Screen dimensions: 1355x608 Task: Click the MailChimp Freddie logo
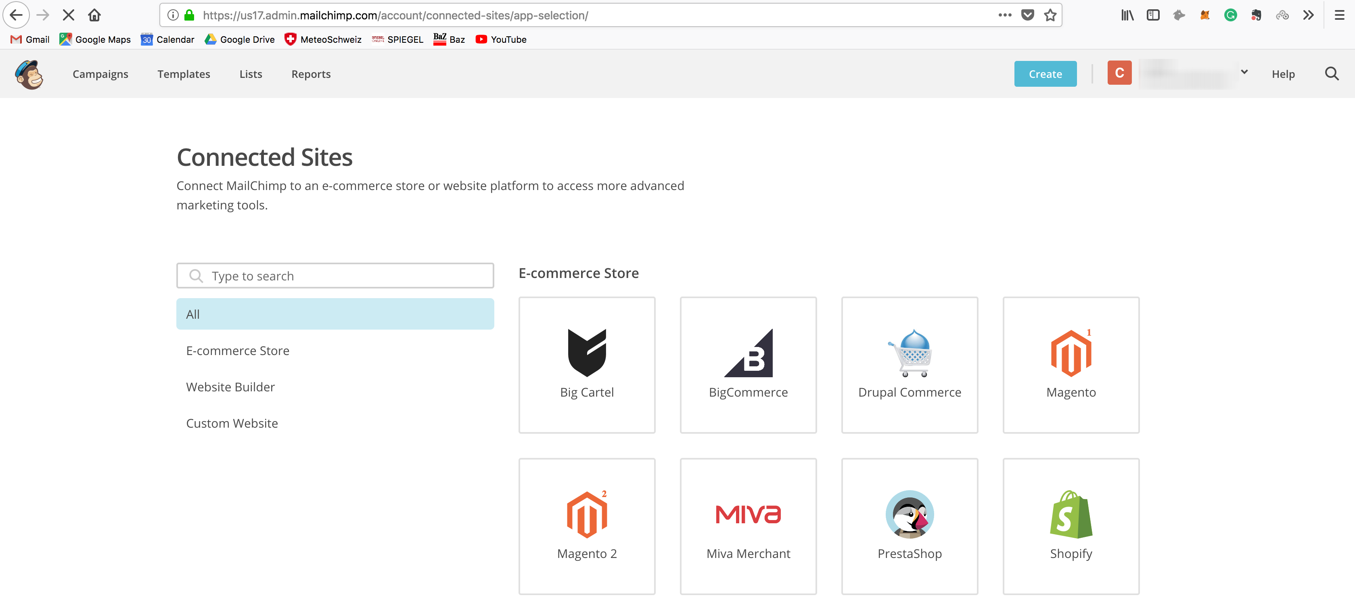pyautogui.click(x=29, y=74)
